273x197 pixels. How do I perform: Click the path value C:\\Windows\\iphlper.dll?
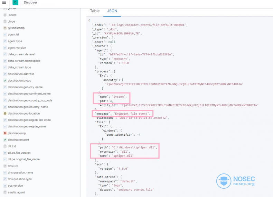tap(134, 147)
